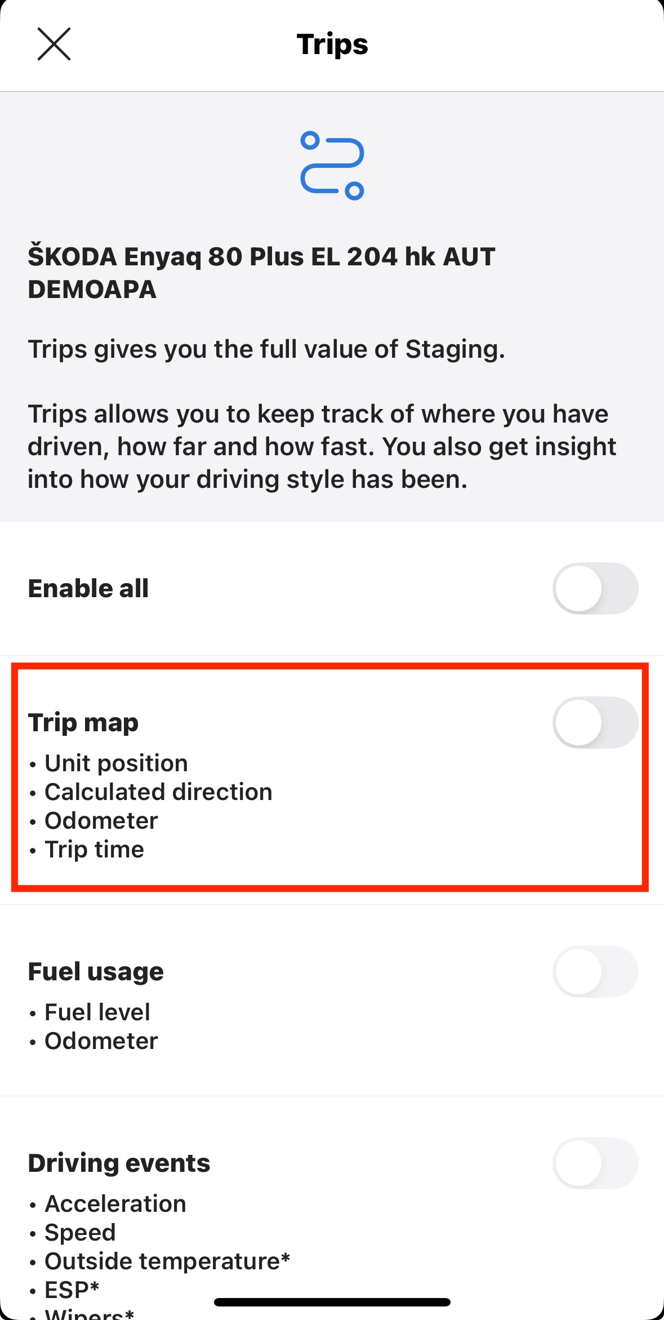Tap the Trip time item

coord(94,850)
